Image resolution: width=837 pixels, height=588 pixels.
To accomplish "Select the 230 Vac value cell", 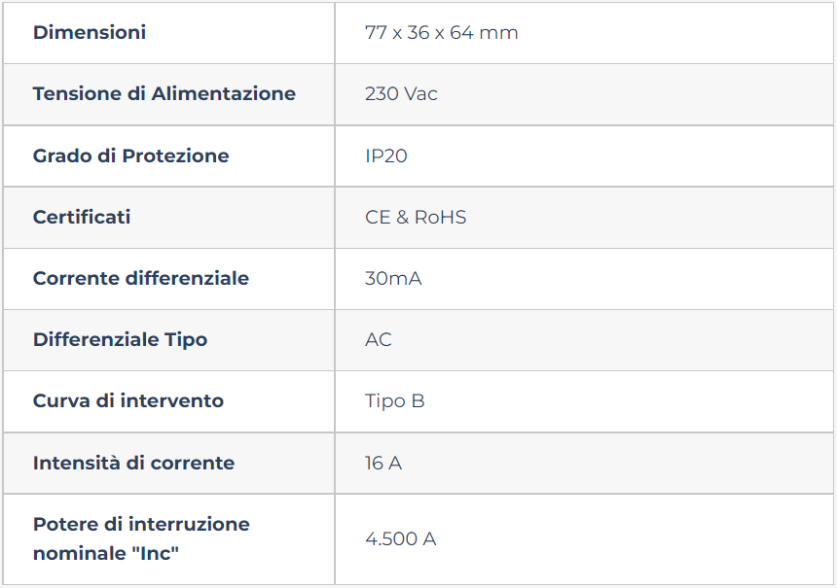I will coord(584,94).
